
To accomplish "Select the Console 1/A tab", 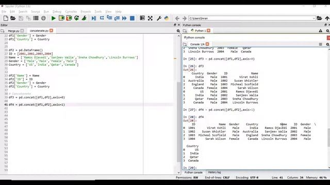I will [197, 44].
